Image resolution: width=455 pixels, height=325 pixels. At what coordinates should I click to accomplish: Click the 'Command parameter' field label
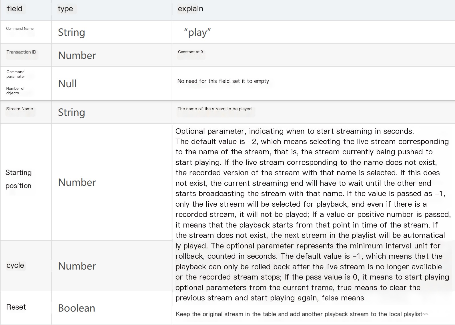16,74
